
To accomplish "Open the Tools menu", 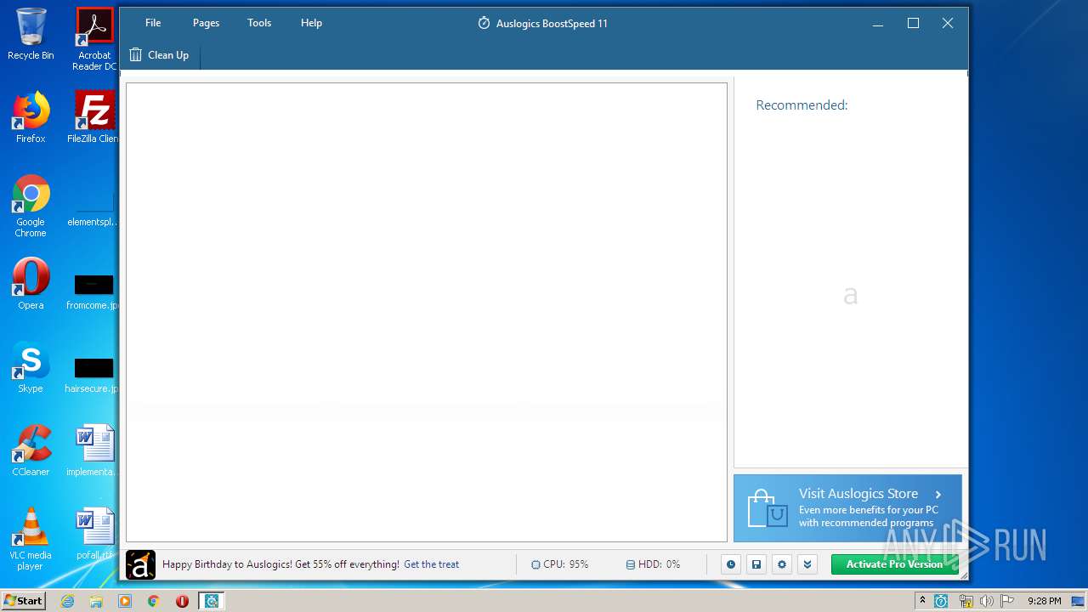I will [259, 23].
